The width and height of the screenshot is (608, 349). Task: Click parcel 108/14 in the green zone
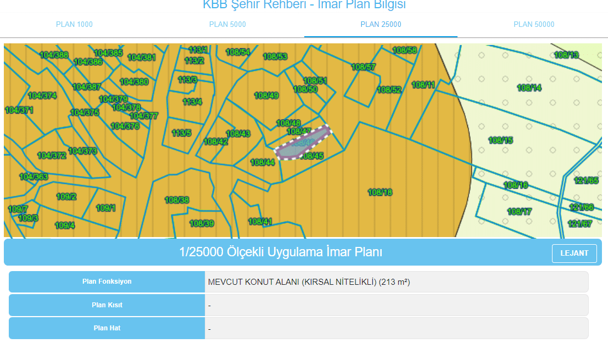[529, 88]
